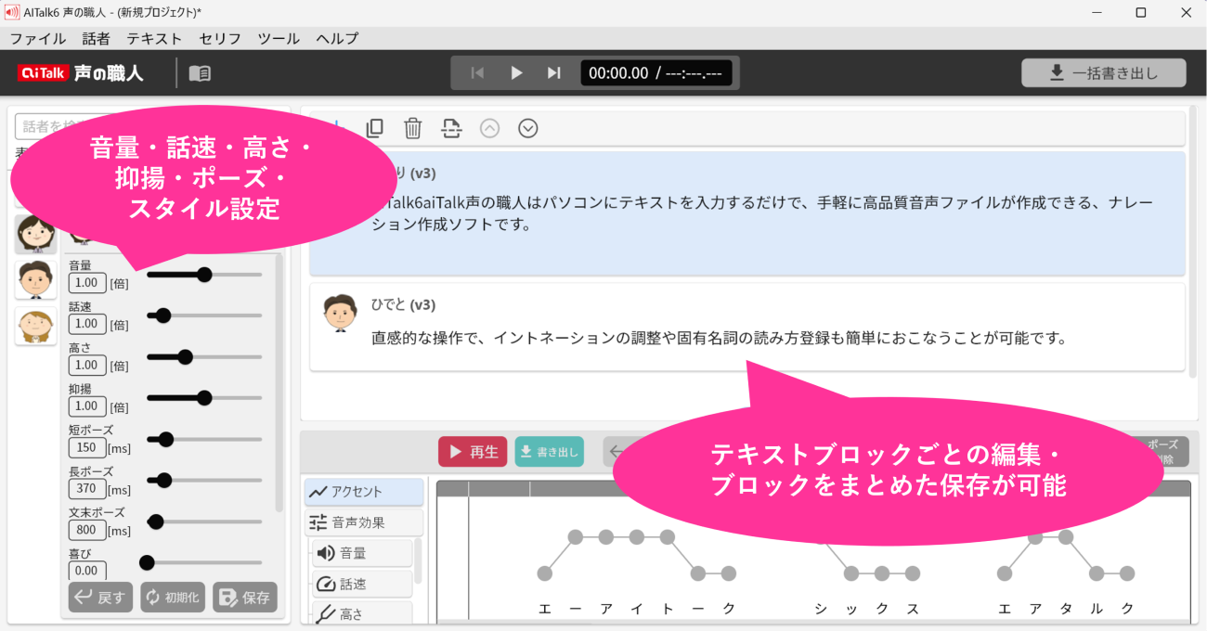Switch to the 音声効果 tab
The height and width of the screenshot is (631, 1207).
pyautogui.click(x=364, y=522)
